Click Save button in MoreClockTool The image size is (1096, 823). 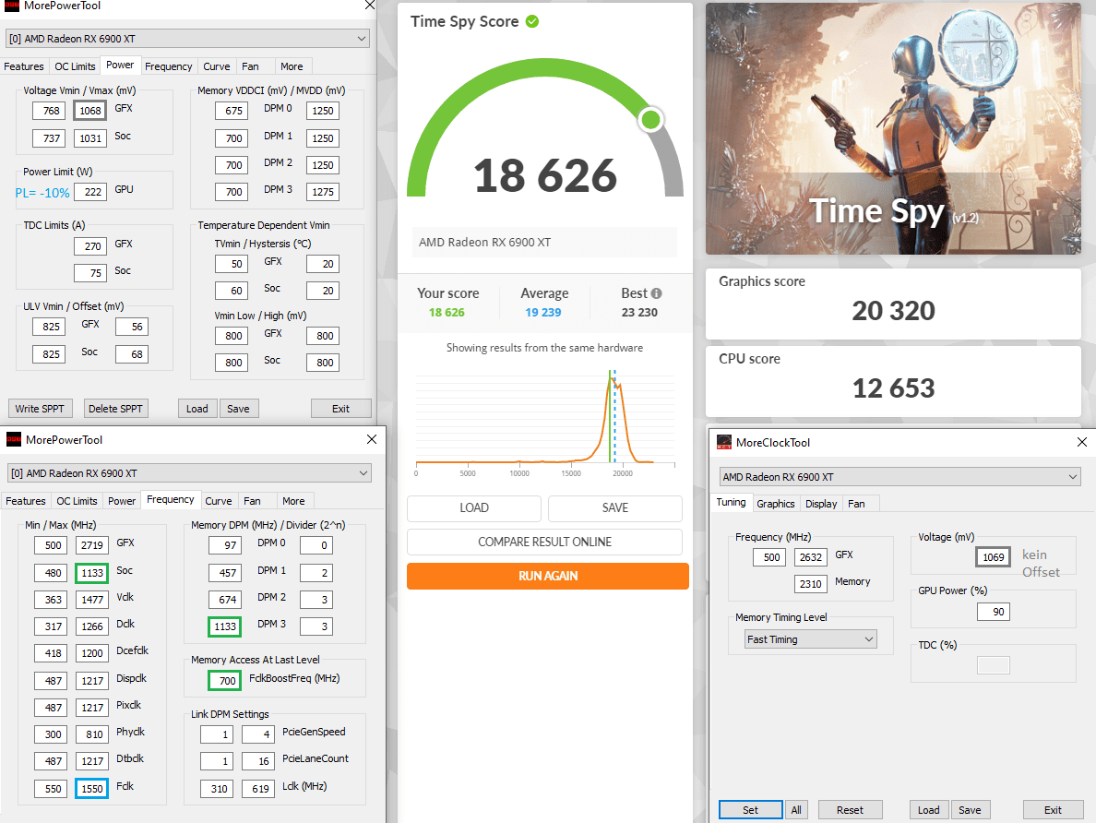click(970, 810)
